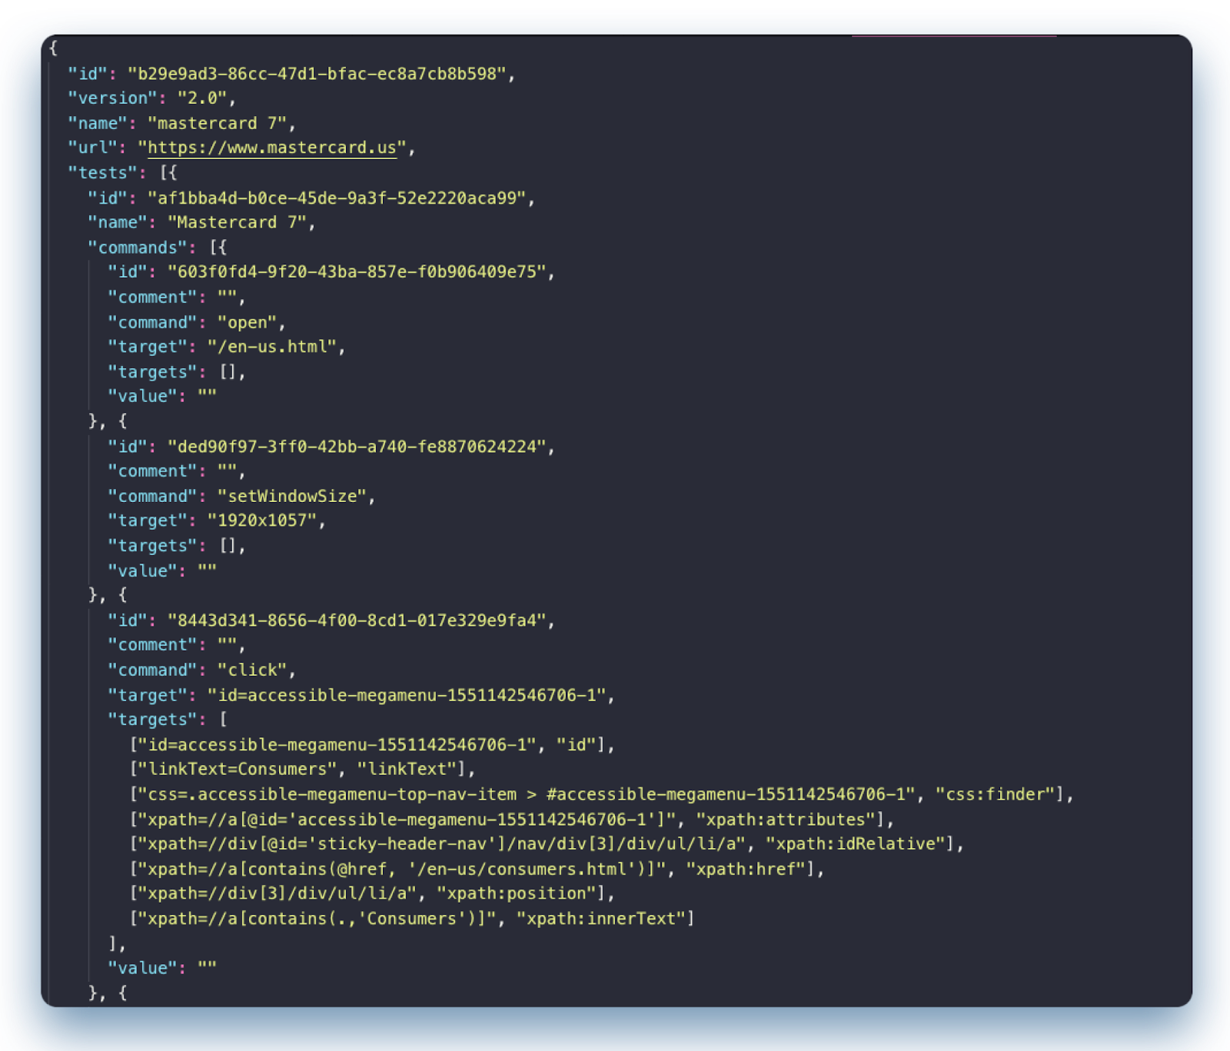Click the id starting with 603f0fd4
The height and width of the screenshot is (1051, 1230).
[x=357, y=271]
